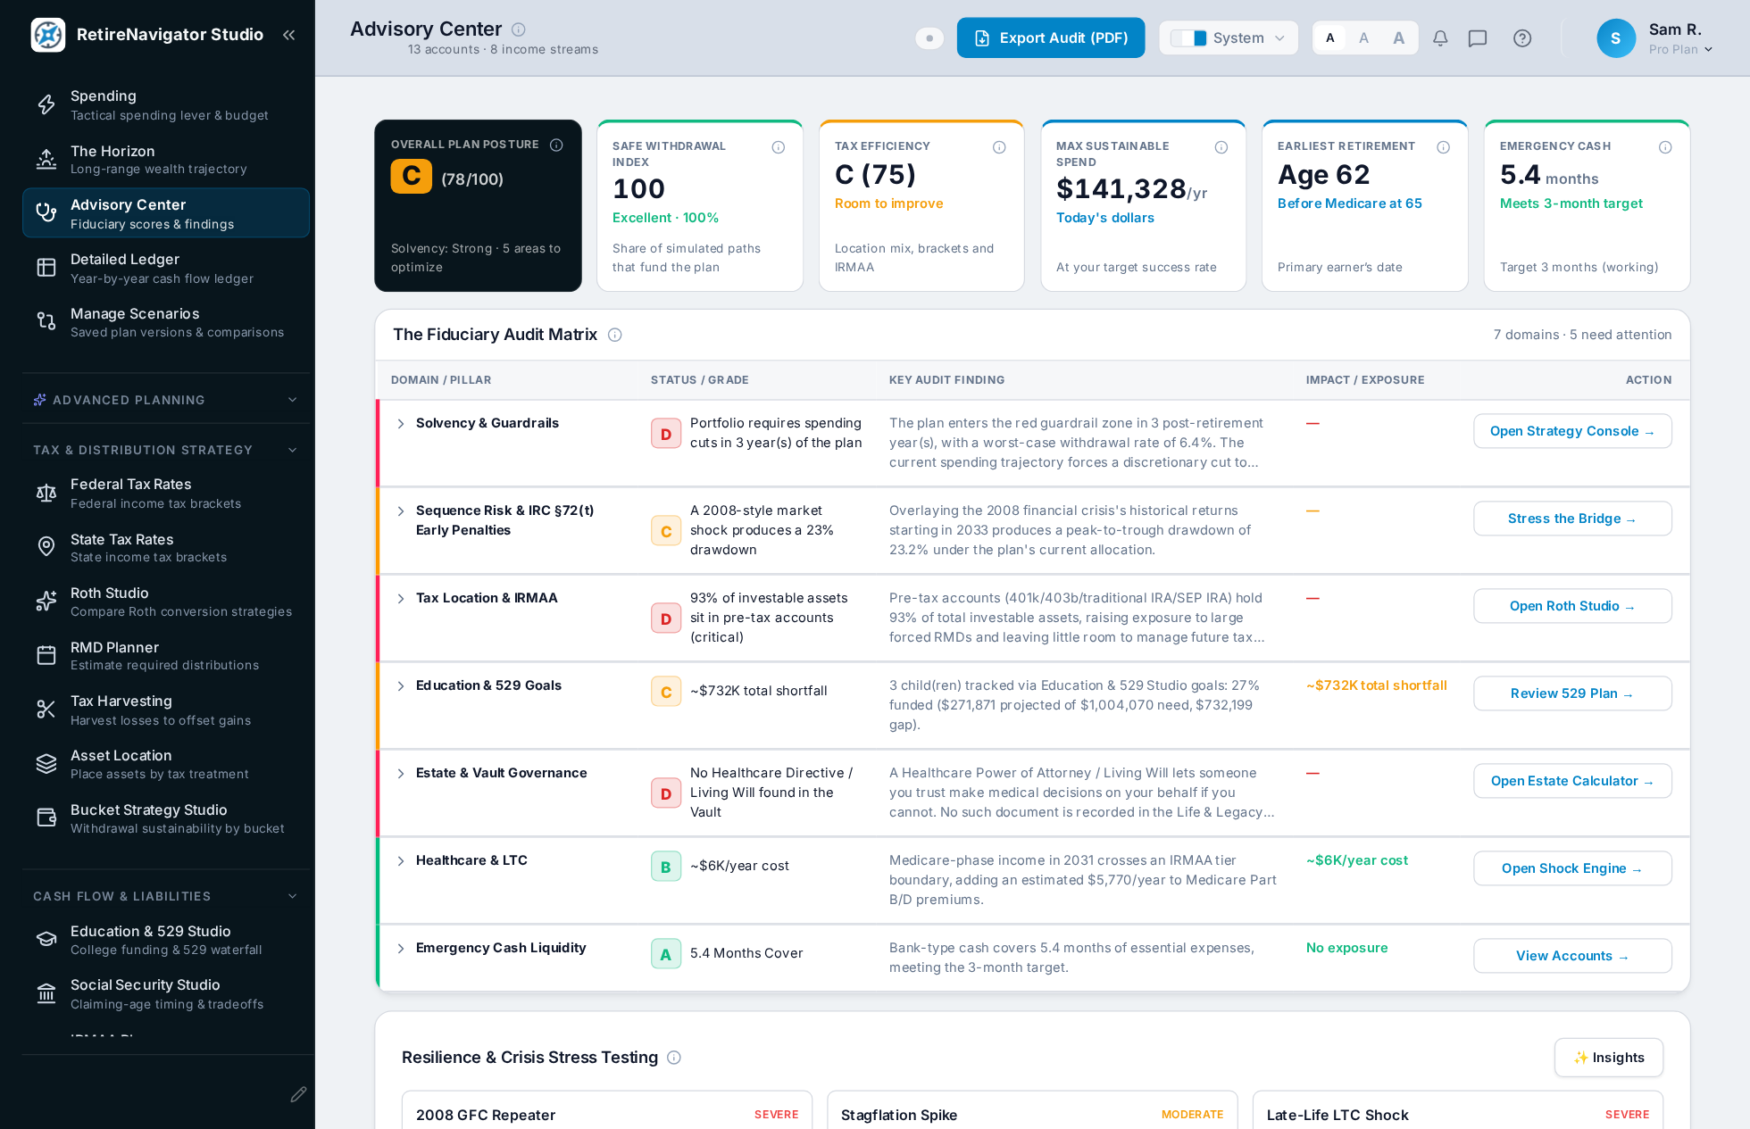1750x1129 pixels.
Task: Open the chat messages icon
Action: click(1478, 38)
